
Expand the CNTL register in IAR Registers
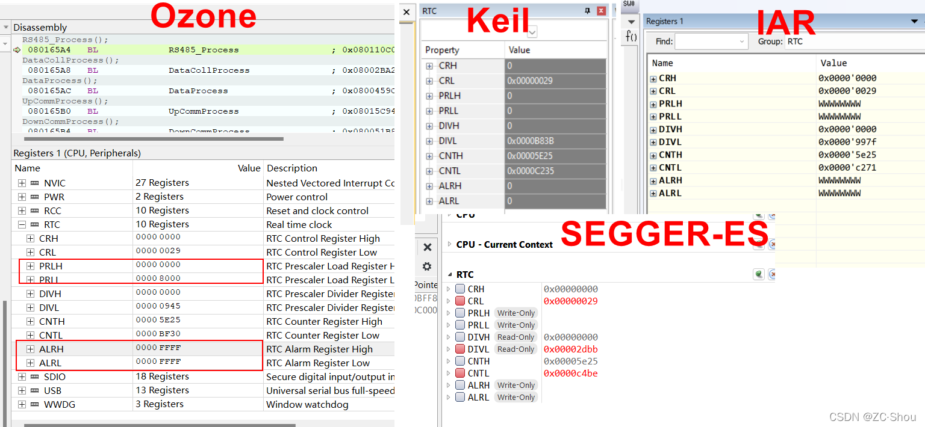coord(653,168)
